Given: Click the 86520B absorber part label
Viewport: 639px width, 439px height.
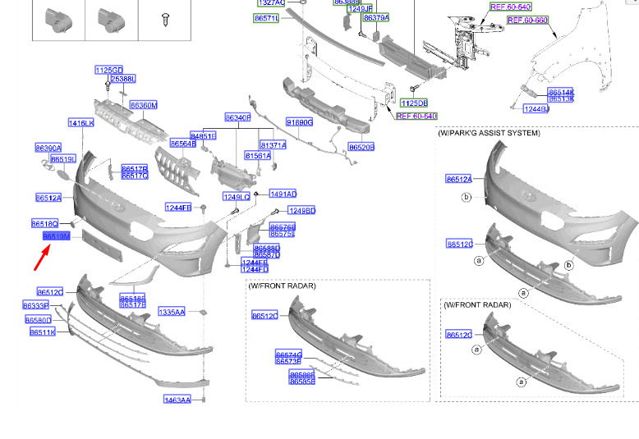Looking at the screenshot, I should pyautogui.click(x=361, y=147).
